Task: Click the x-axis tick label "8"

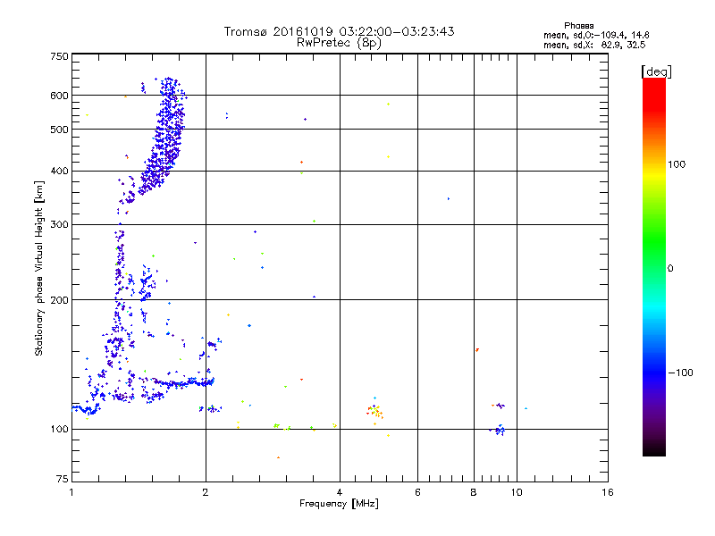Action: (x=474, y=492)
